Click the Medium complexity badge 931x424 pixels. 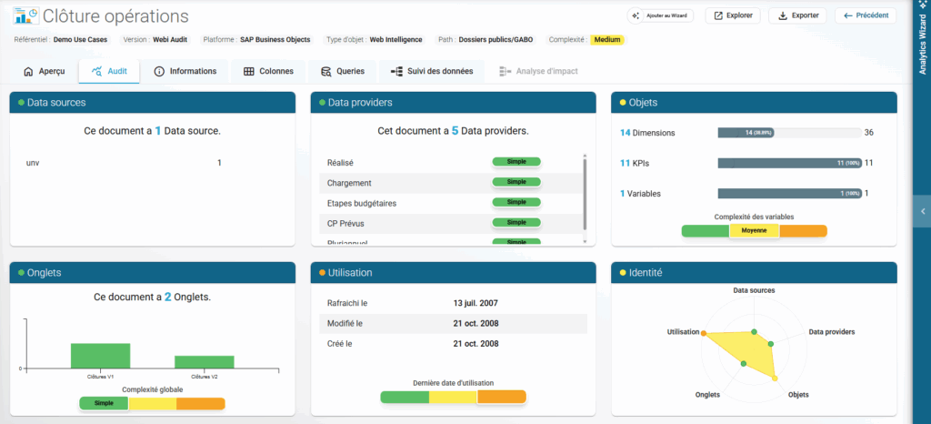(607, 40)
